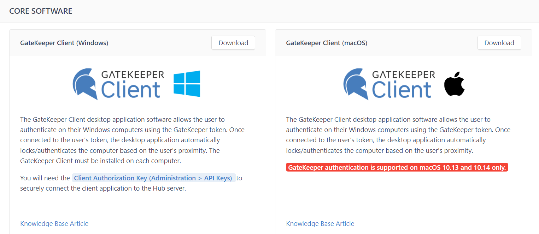Viewport: 539px width, 234px height.
Task: Click the GateKeeper Client (macOS) card title
Action: pos(327,43)
